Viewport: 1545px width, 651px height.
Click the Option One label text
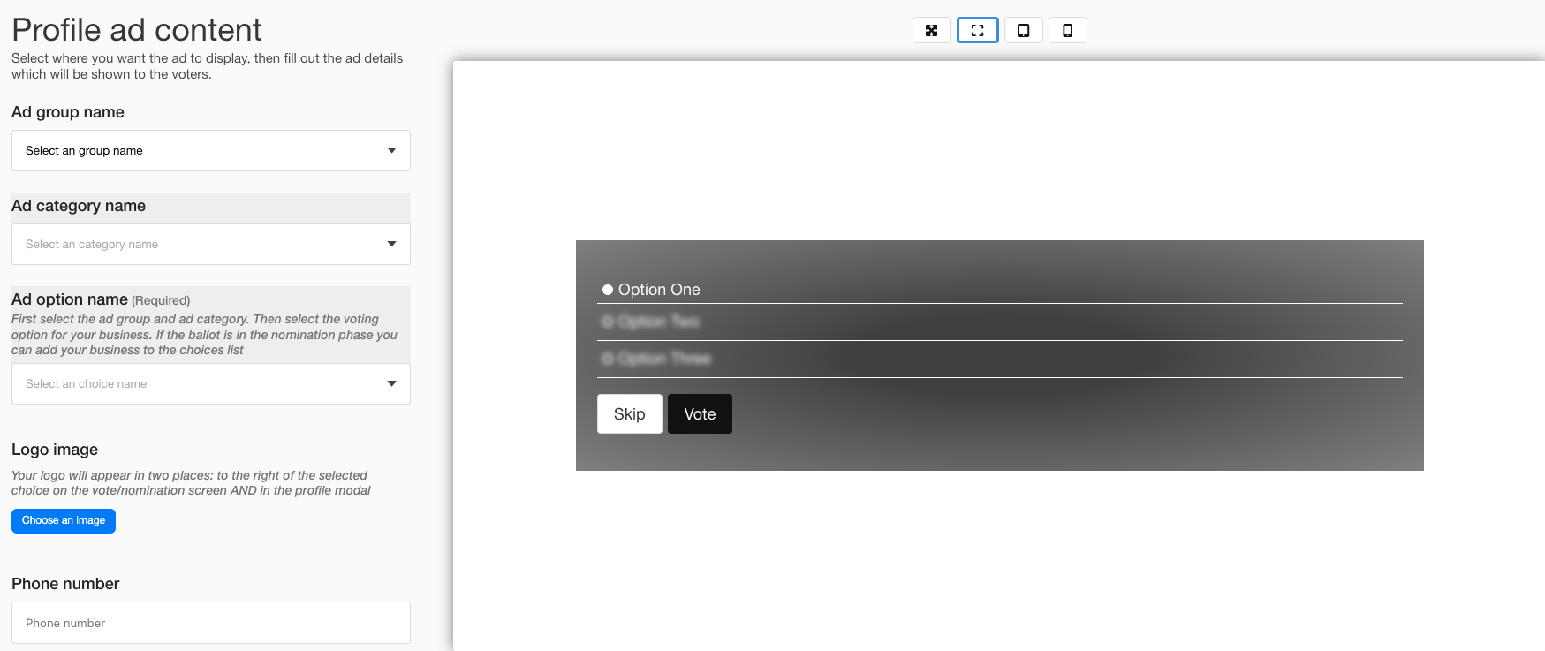pyautogui.click(x=659, y=290)
